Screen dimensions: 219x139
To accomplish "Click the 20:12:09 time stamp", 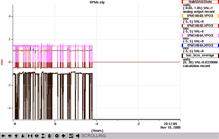I will point(170,124).
